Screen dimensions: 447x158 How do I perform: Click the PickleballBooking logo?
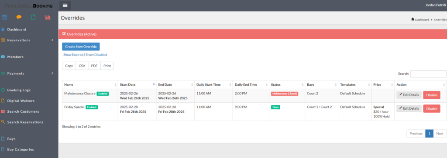[x=28, y=6]
